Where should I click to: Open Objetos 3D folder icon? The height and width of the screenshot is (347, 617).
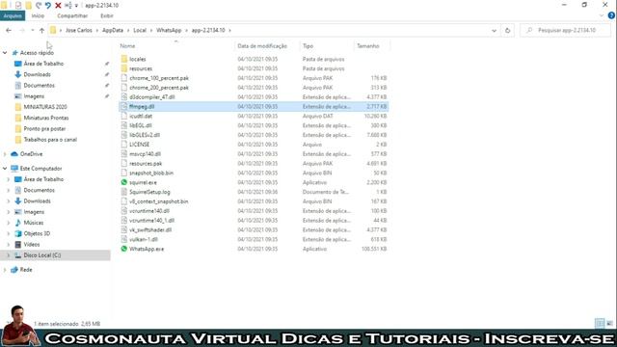pyautogui.click(x=17, y=233)
